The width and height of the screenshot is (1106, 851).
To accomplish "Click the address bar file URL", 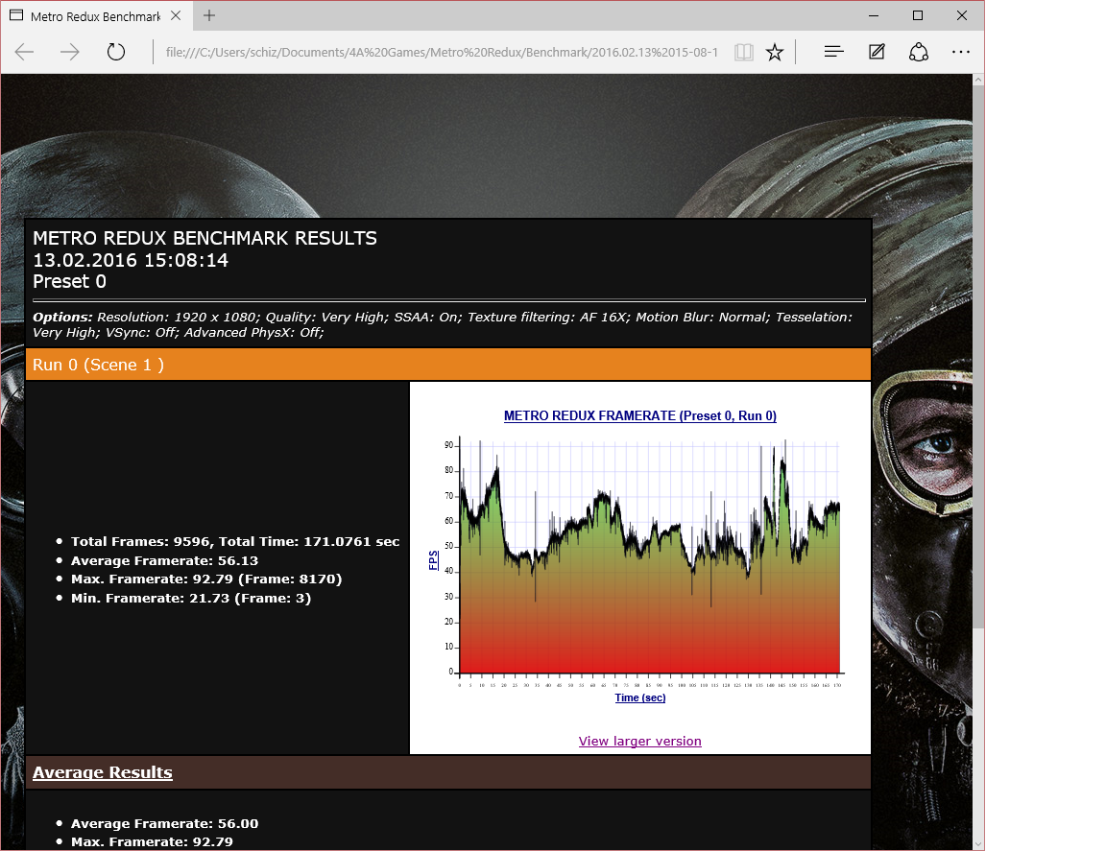I will [442, 52].
